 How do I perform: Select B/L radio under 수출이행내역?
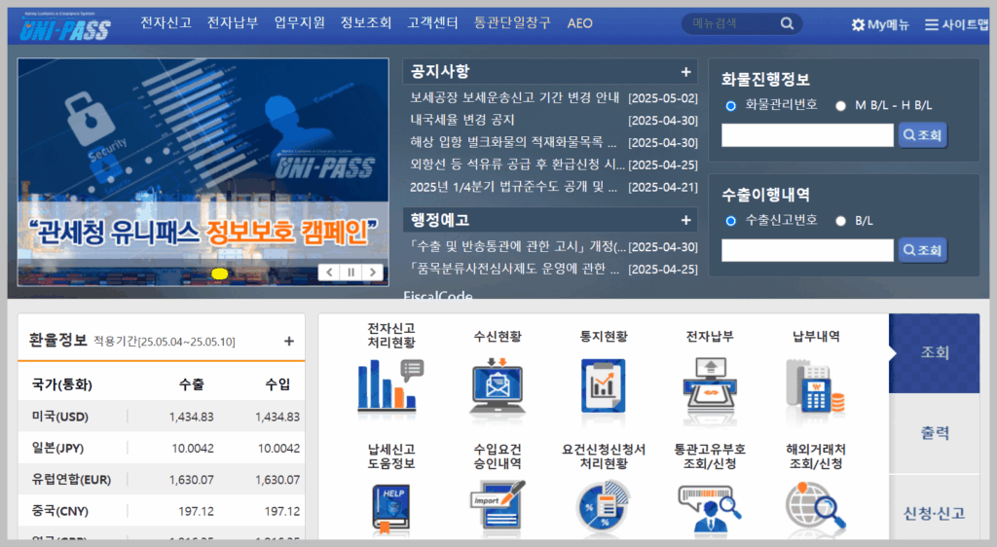tap(840, 221)
